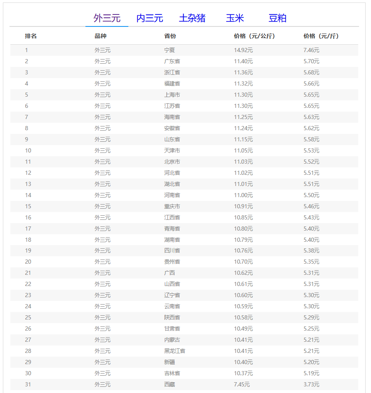This screenshot has height=393, width=371.
Task: Click the 广东省 province cell
Action: tap(172, 62)
